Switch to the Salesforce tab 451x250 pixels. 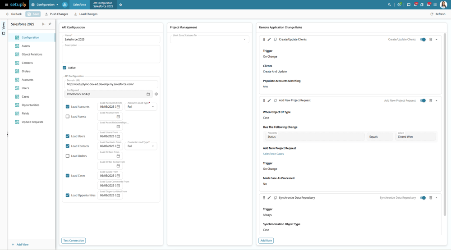point(79,5)
